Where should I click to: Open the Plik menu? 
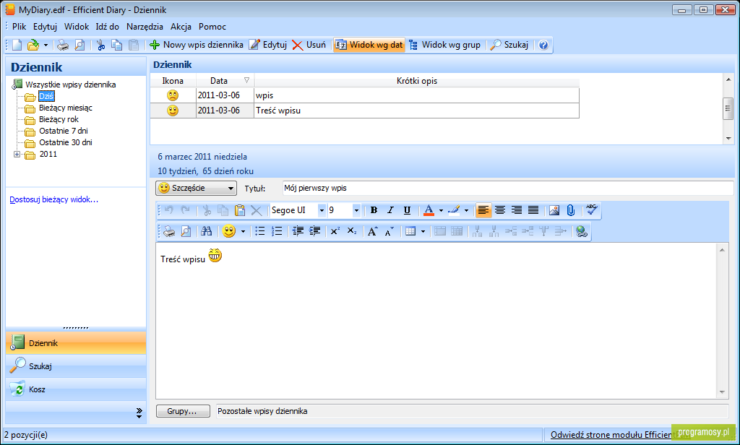tap(20, 27)
